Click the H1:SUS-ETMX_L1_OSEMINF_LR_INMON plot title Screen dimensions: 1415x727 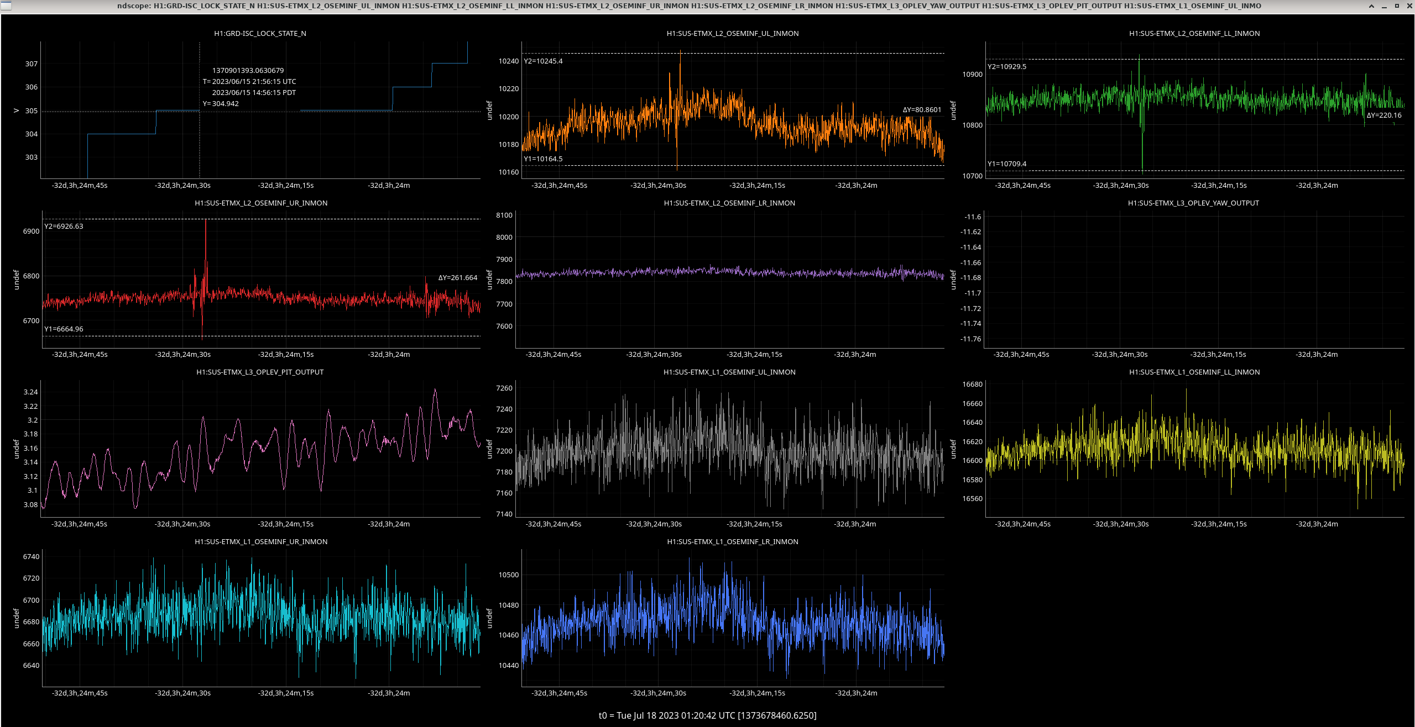pos(732,542)
